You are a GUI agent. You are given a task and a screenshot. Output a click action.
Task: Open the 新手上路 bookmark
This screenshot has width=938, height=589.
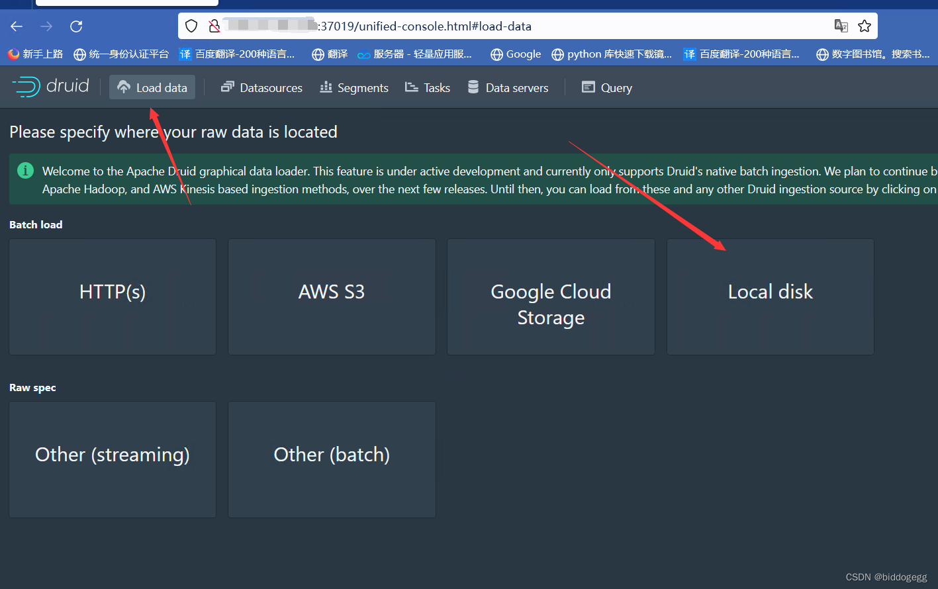[x=36, y=54]
